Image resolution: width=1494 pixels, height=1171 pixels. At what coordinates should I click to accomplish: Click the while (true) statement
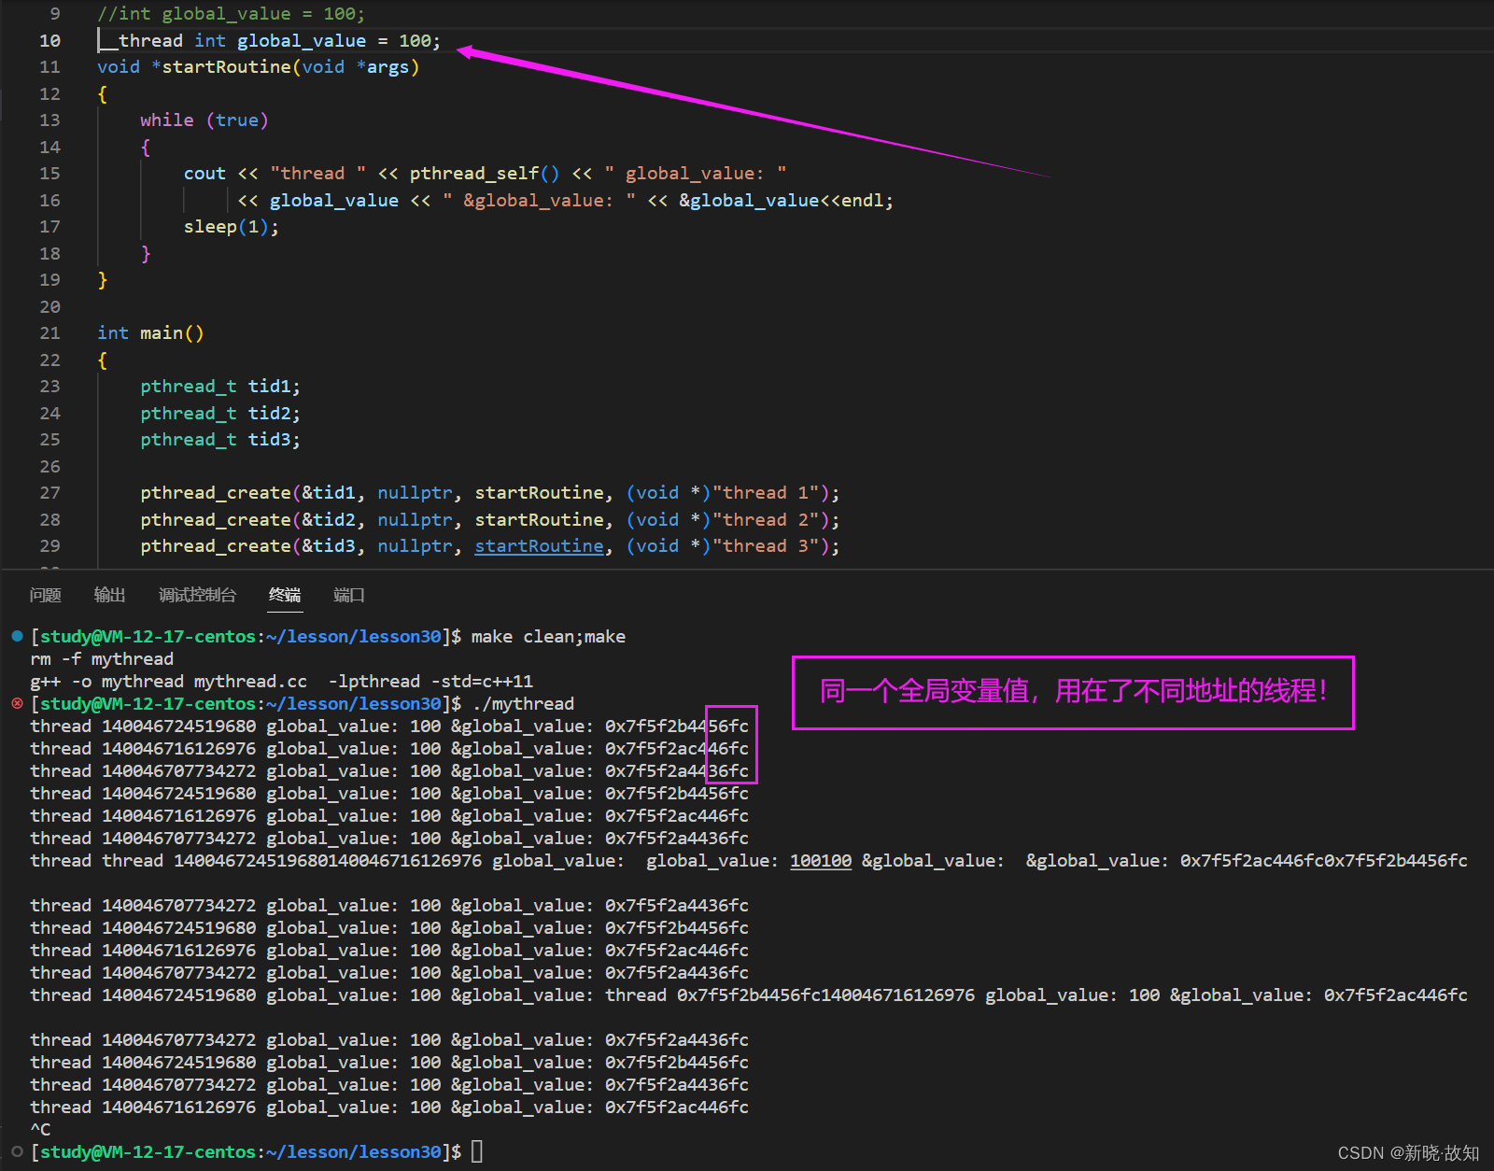pyautogui.click(x=204, y=120)
